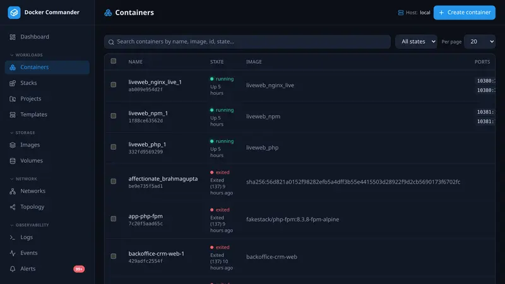Click the liveweb_php_1 container name

click(147, 145)
